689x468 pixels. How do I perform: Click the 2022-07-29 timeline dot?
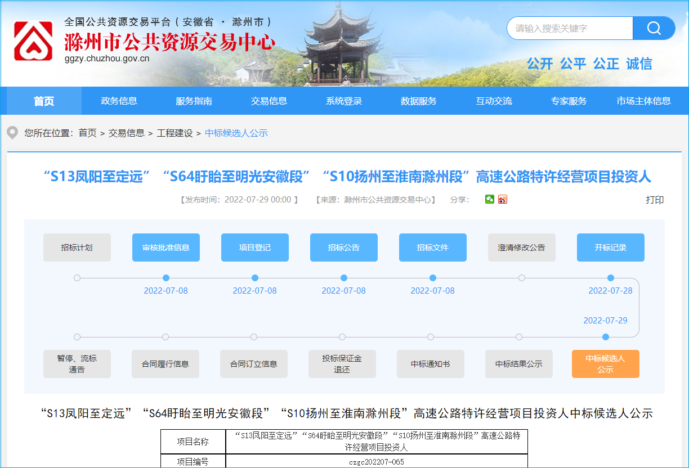click(x=606, y=337)
